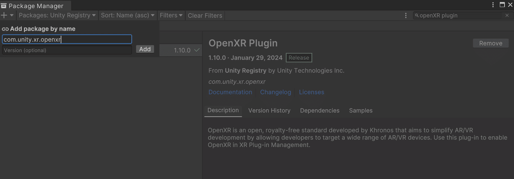Click the link icon beside Add package by name
Image resolution: width=514 pixels, height=179 pixels.
[x=6, y=29]
